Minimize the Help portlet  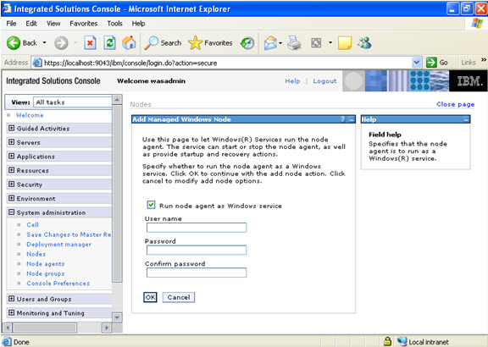pyautogui.click(x=466, y=119)
